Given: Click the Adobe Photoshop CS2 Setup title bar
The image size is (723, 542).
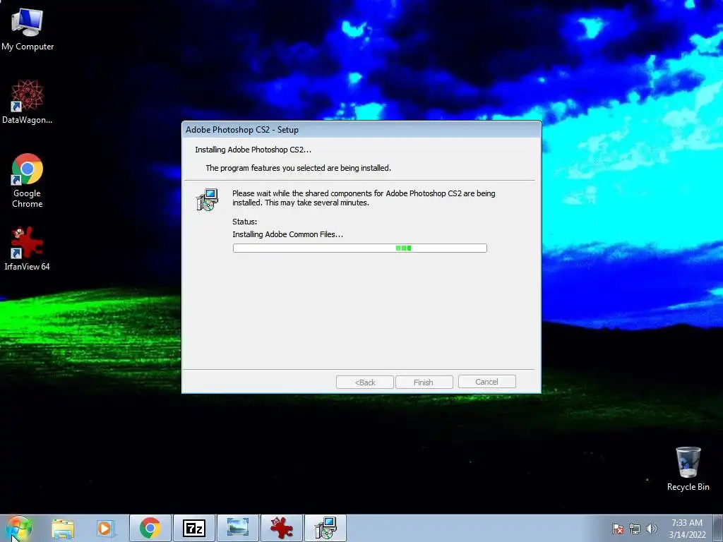Looking at the screenshot, I should [361, 130].
